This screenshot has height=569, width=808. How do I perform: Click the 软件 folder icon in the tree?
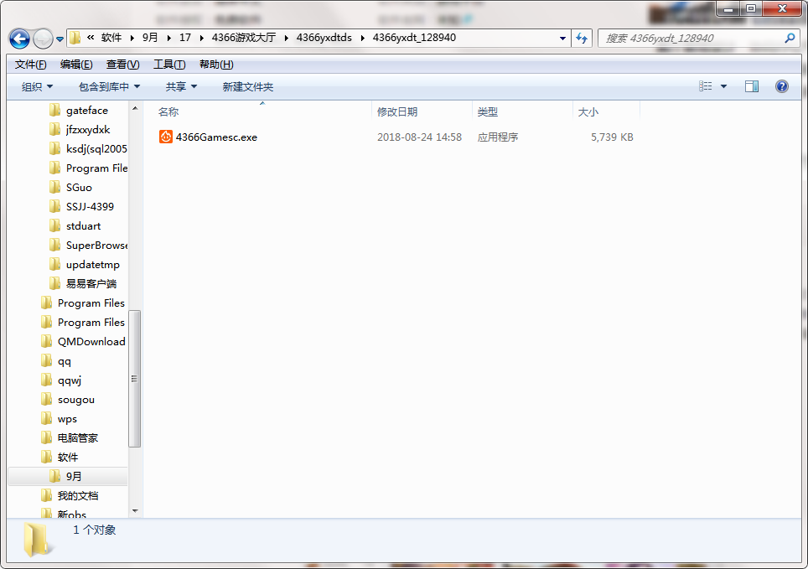click(46, 457)
